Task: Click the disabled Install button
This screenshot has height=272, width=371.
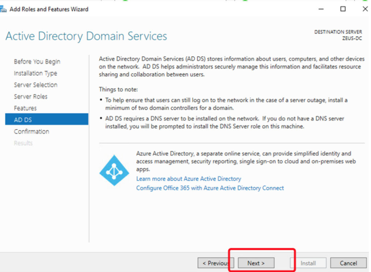Action: (308, 263)
